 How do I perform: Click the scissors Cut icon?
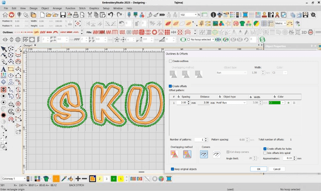[x=90, y=15]
